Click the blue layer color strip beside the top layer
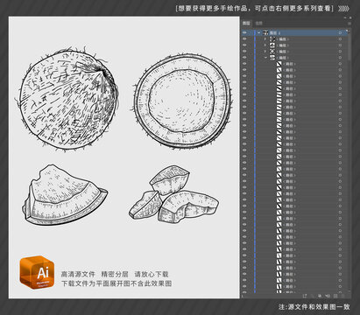 click(255, 33)
